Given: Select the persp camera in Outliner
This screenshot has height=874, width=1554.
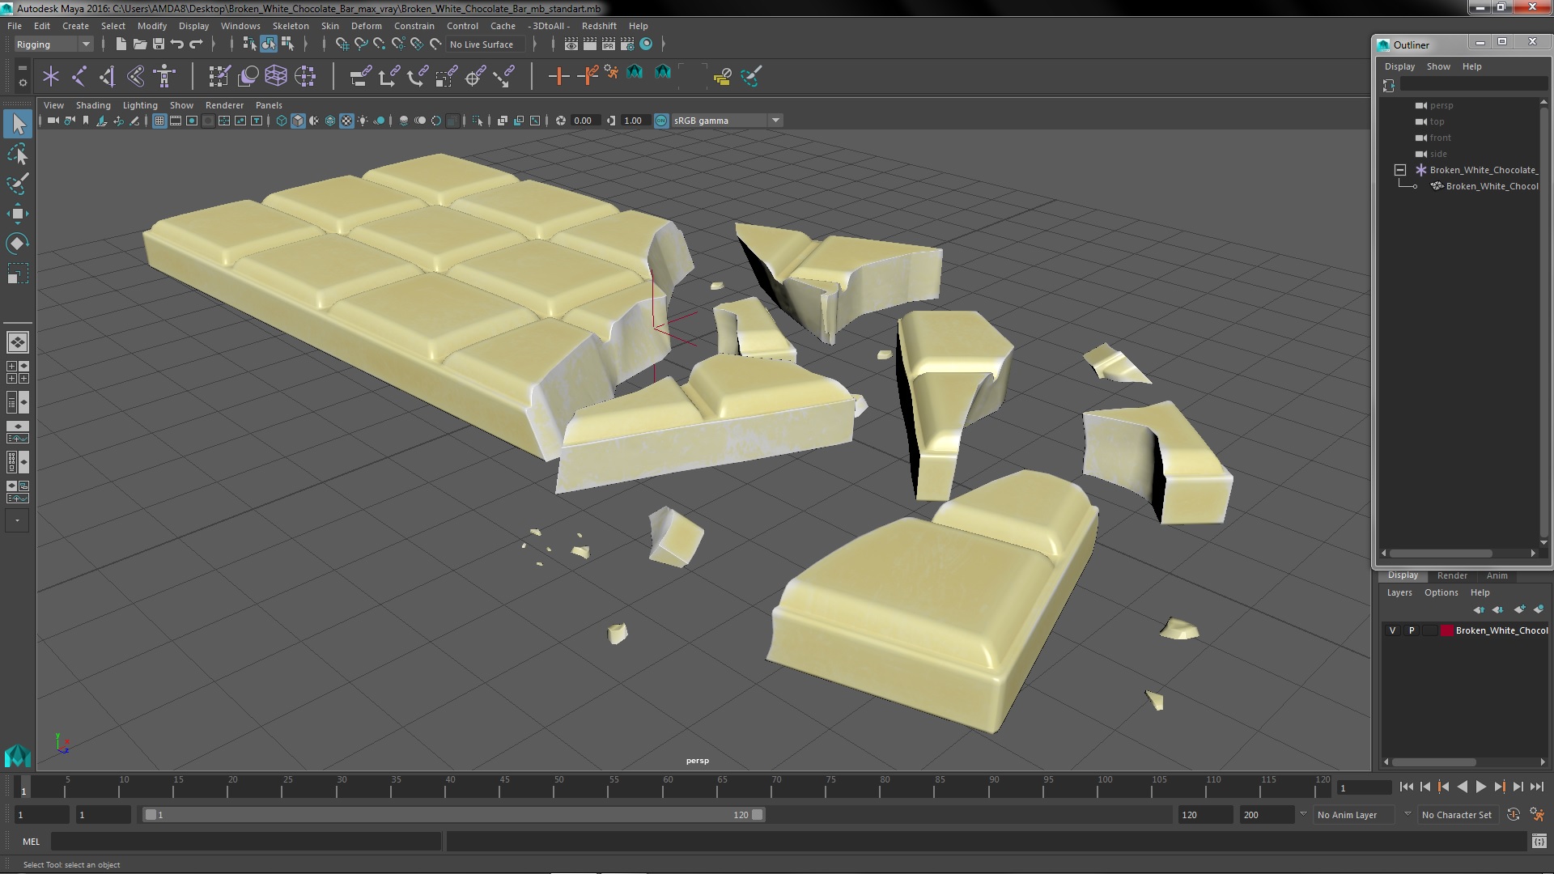Looking at the screenshot, I should click(1441, 105).
